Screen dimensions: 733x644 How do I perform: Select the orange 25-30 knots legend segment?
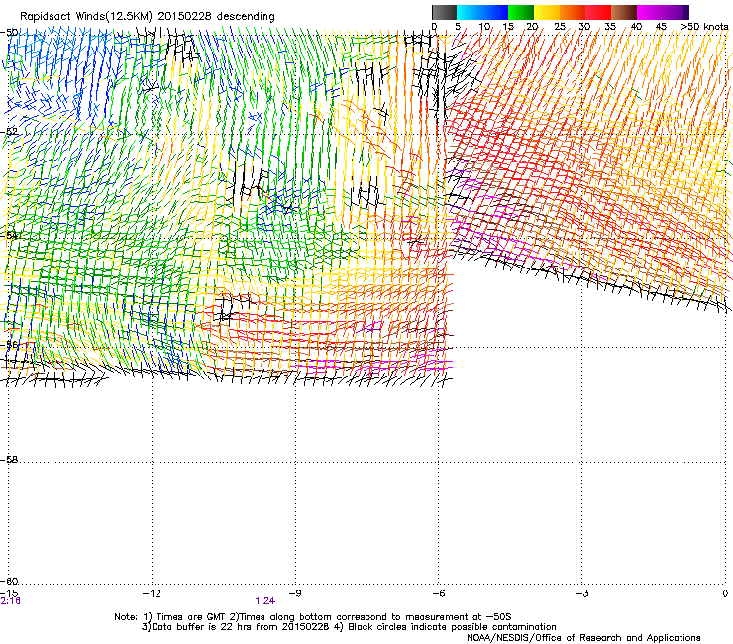point(573,12)
